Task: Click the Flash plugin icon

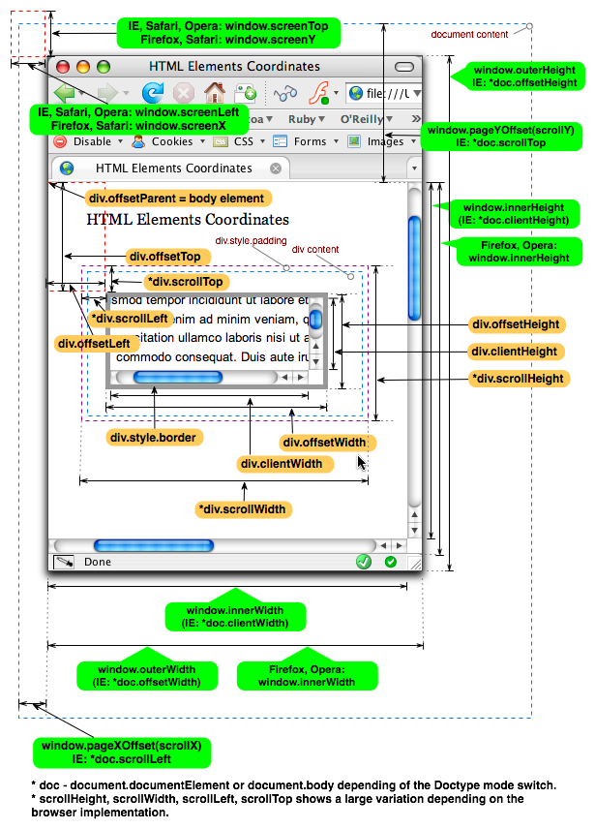Action: coord(319,93)
